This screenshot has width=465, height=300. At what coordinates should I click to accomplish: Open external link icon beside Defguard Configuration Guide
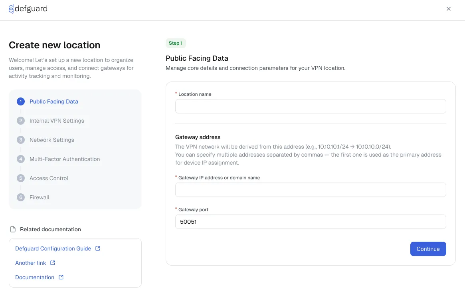[97, 248]
